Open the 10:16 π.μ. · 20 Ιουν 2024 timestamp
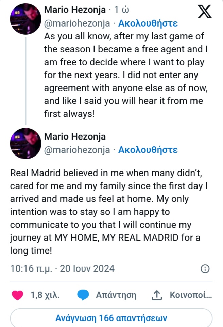Image resolution: width=223 pixels, height=327 pixels. point(62,268)
